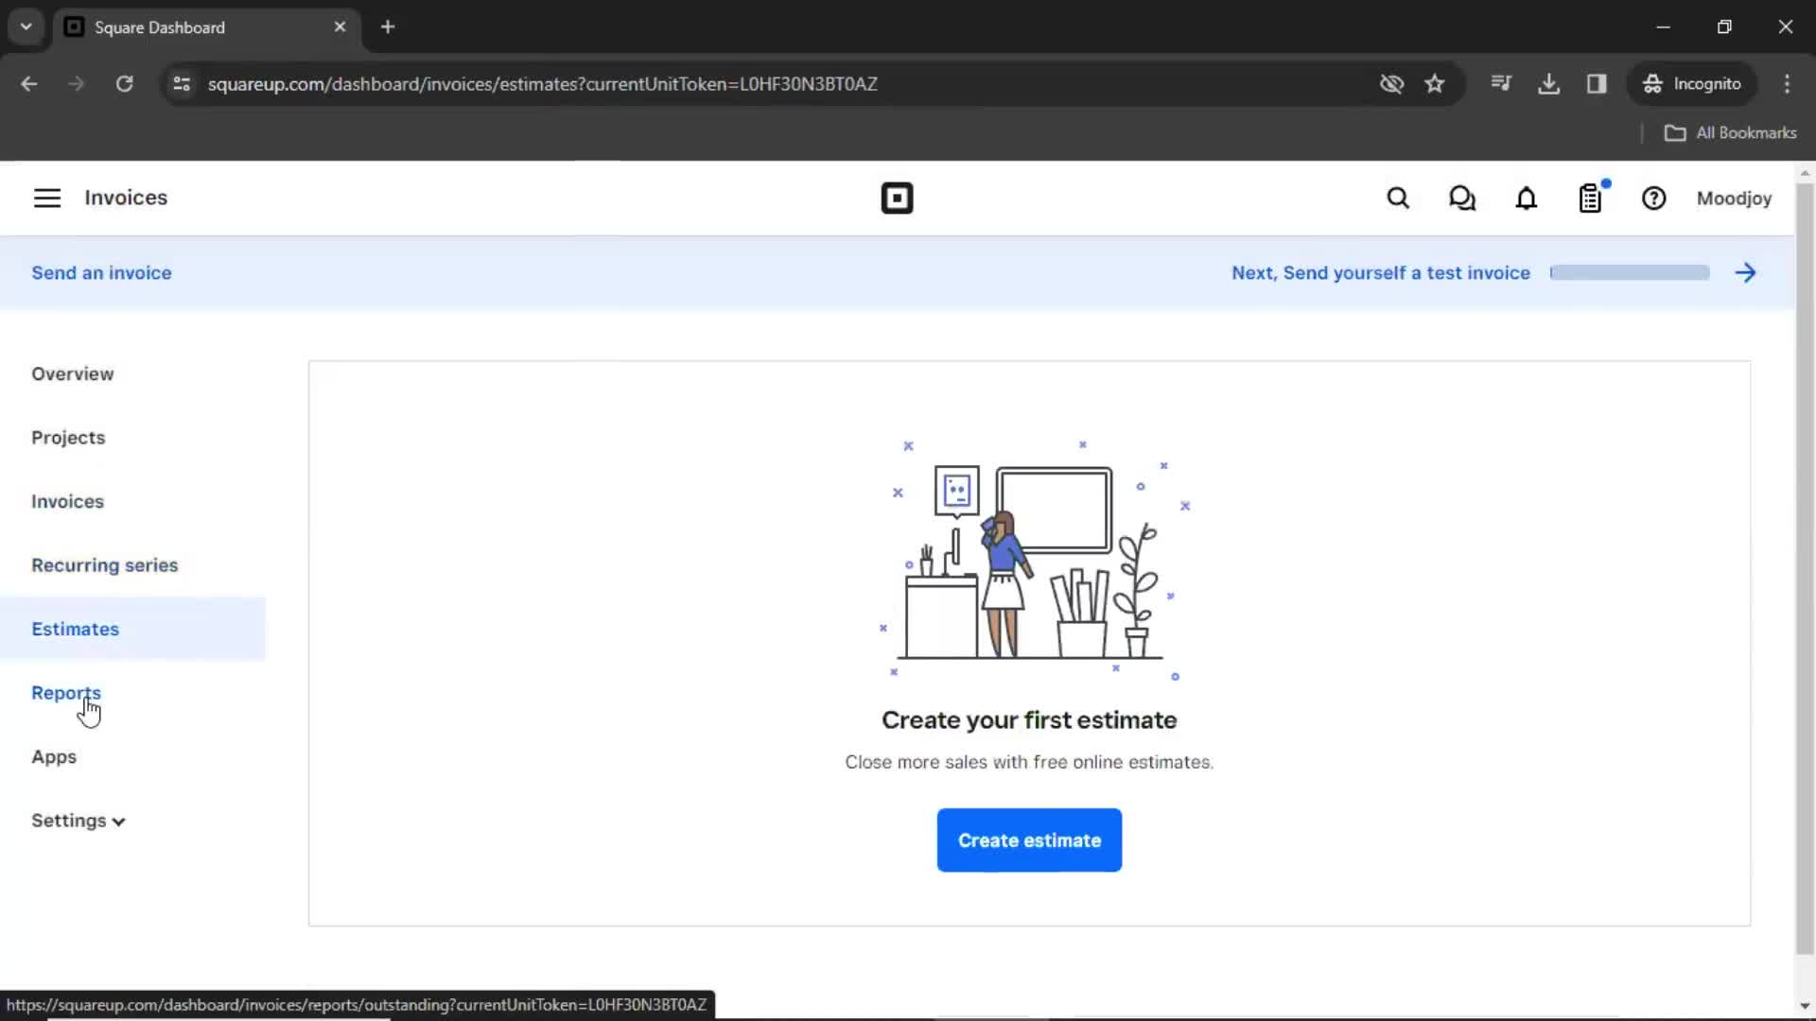
Task: Click the Apps navigation item
Action: click(54, 756)
